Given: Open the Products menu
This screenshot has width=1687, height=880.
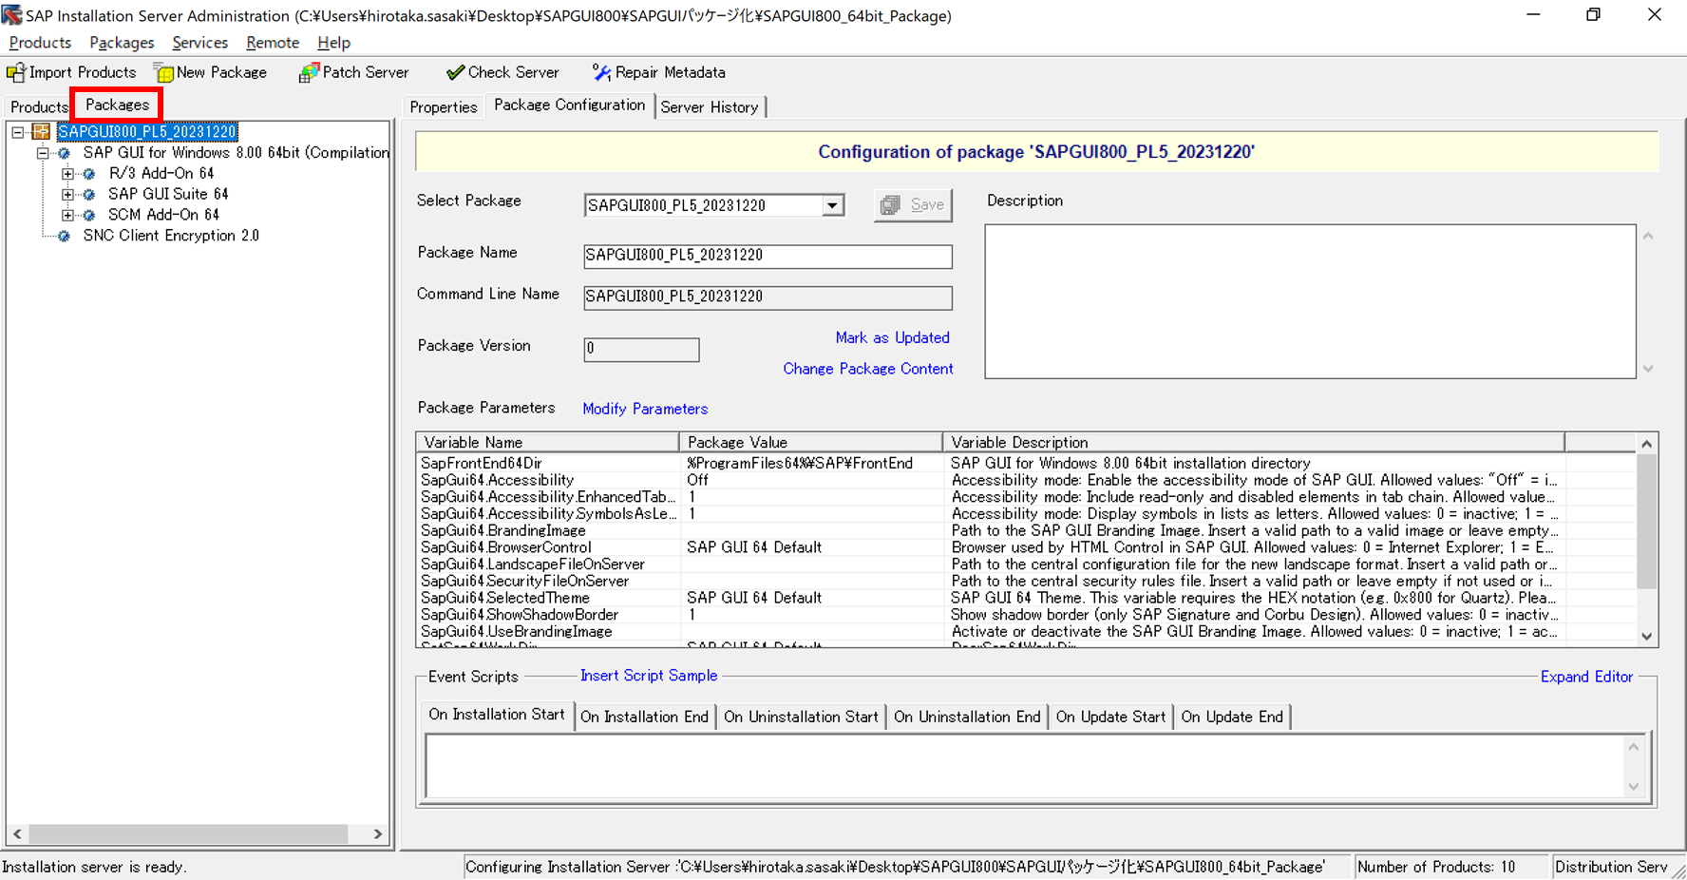Looking at the screenshot, I should click(x=40, y=43).
